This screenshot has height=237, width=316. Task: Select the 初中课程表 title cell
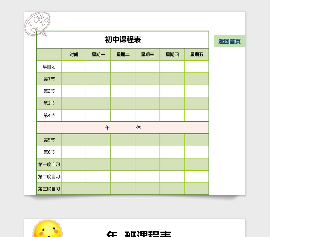123,40
